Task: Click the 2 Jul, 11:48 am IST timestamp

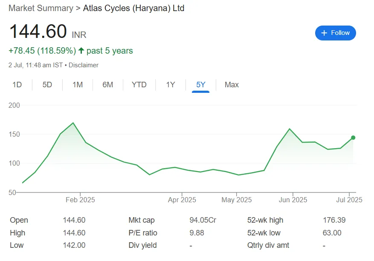Action: click(35, 65)
